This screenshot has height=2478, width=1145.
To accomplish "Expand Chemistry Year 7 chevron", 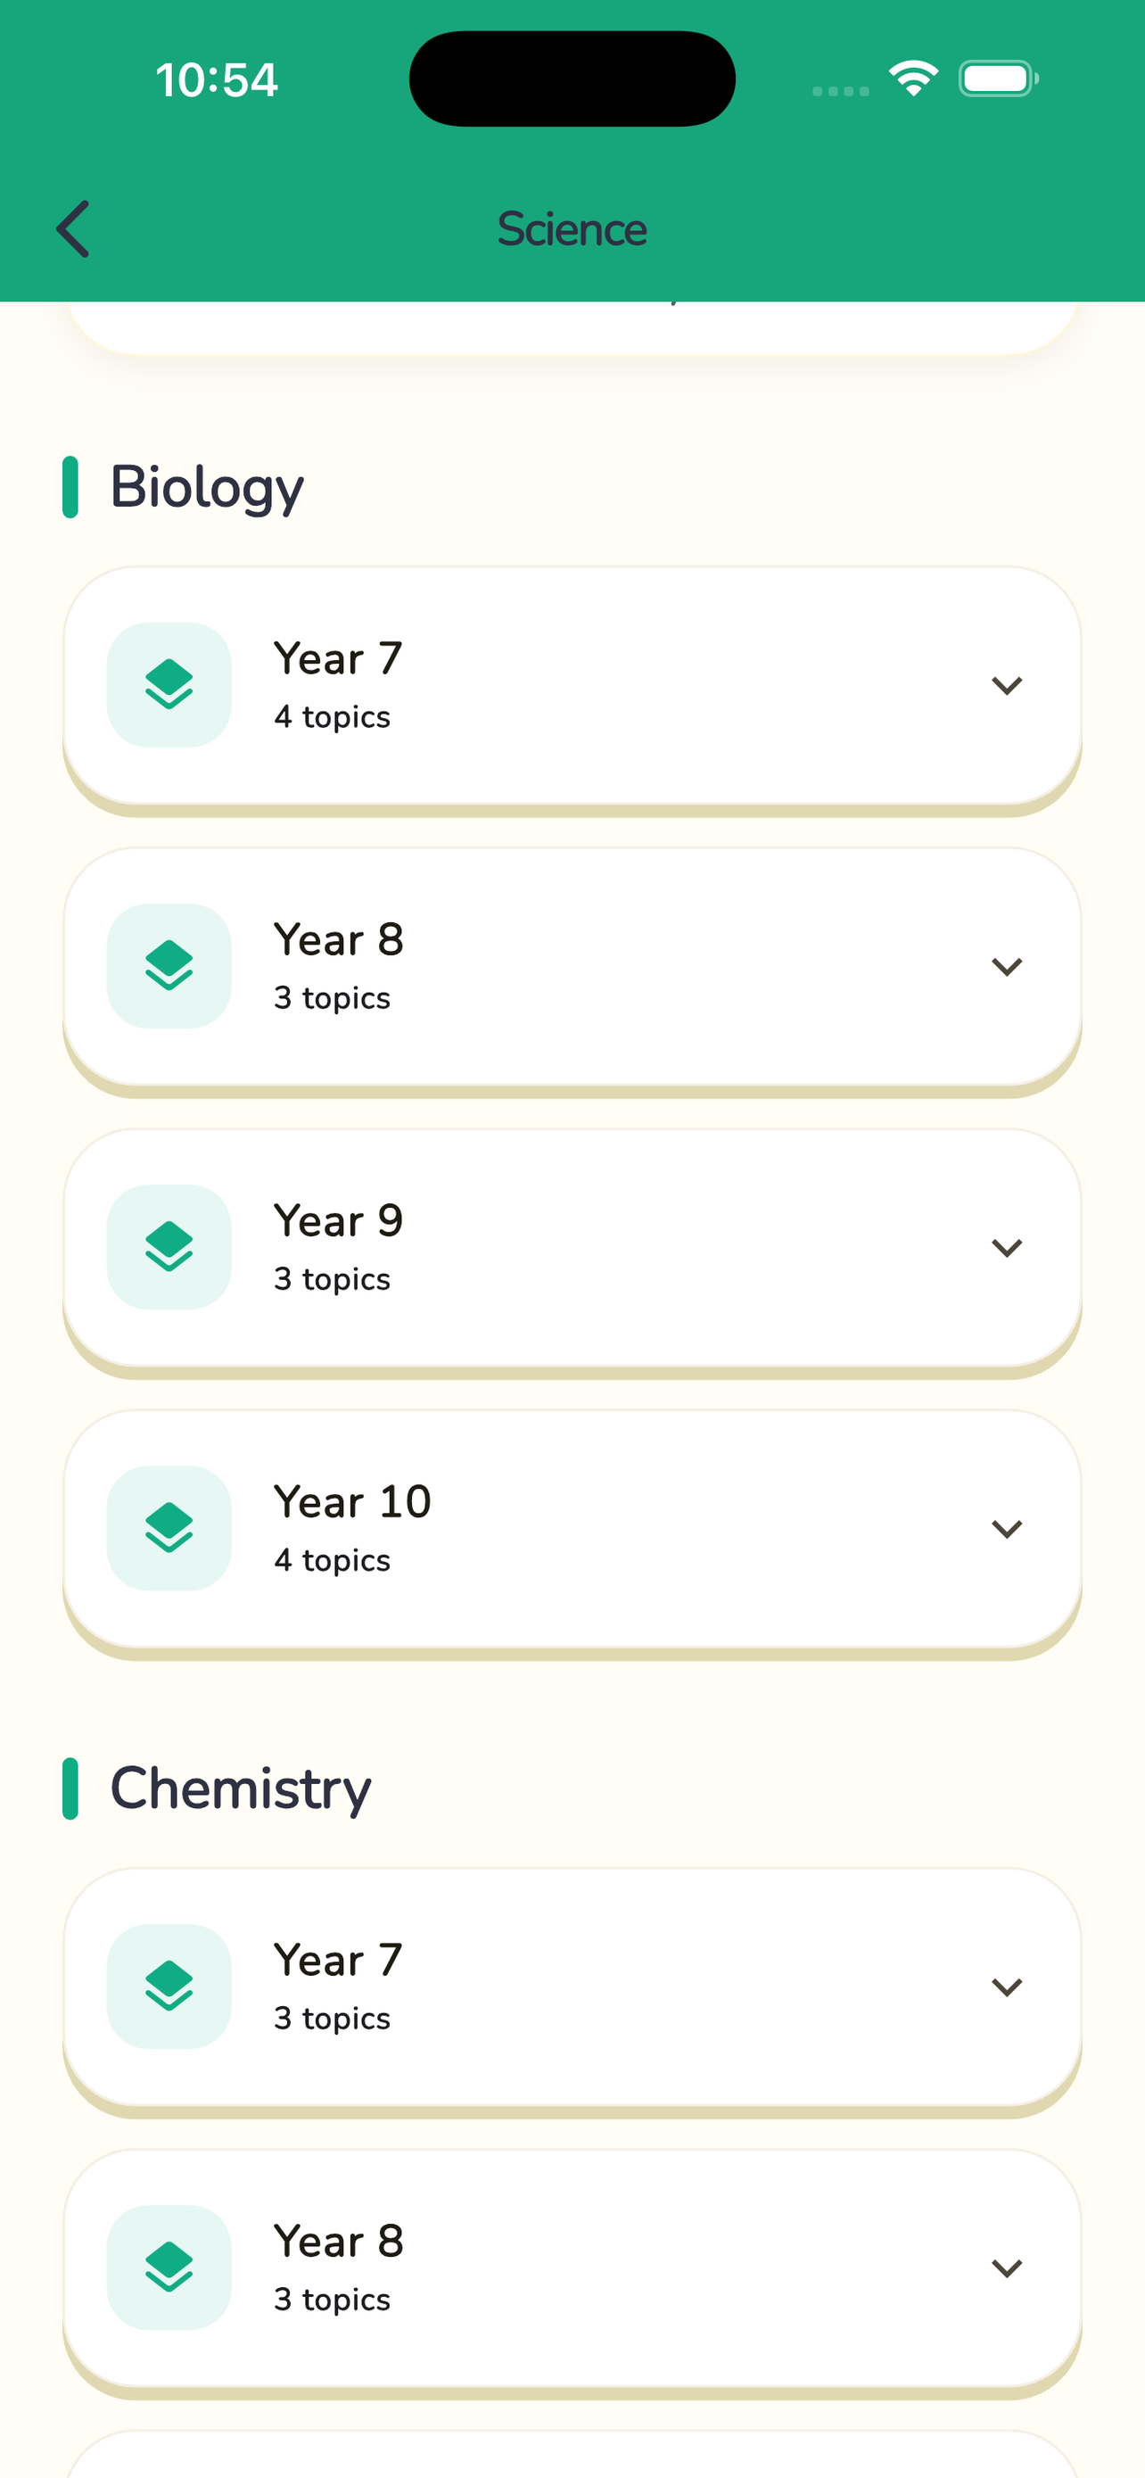I will pos(1007,1987).
